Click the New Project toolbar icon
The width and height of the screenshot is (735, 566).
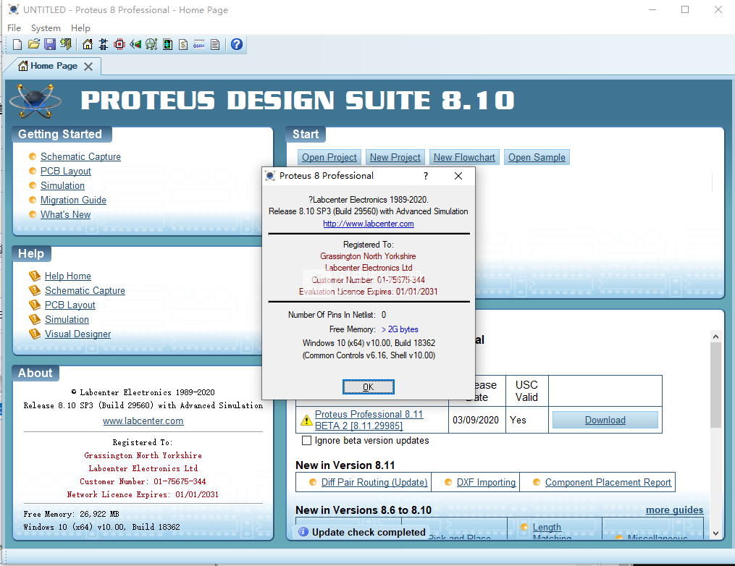17,44
